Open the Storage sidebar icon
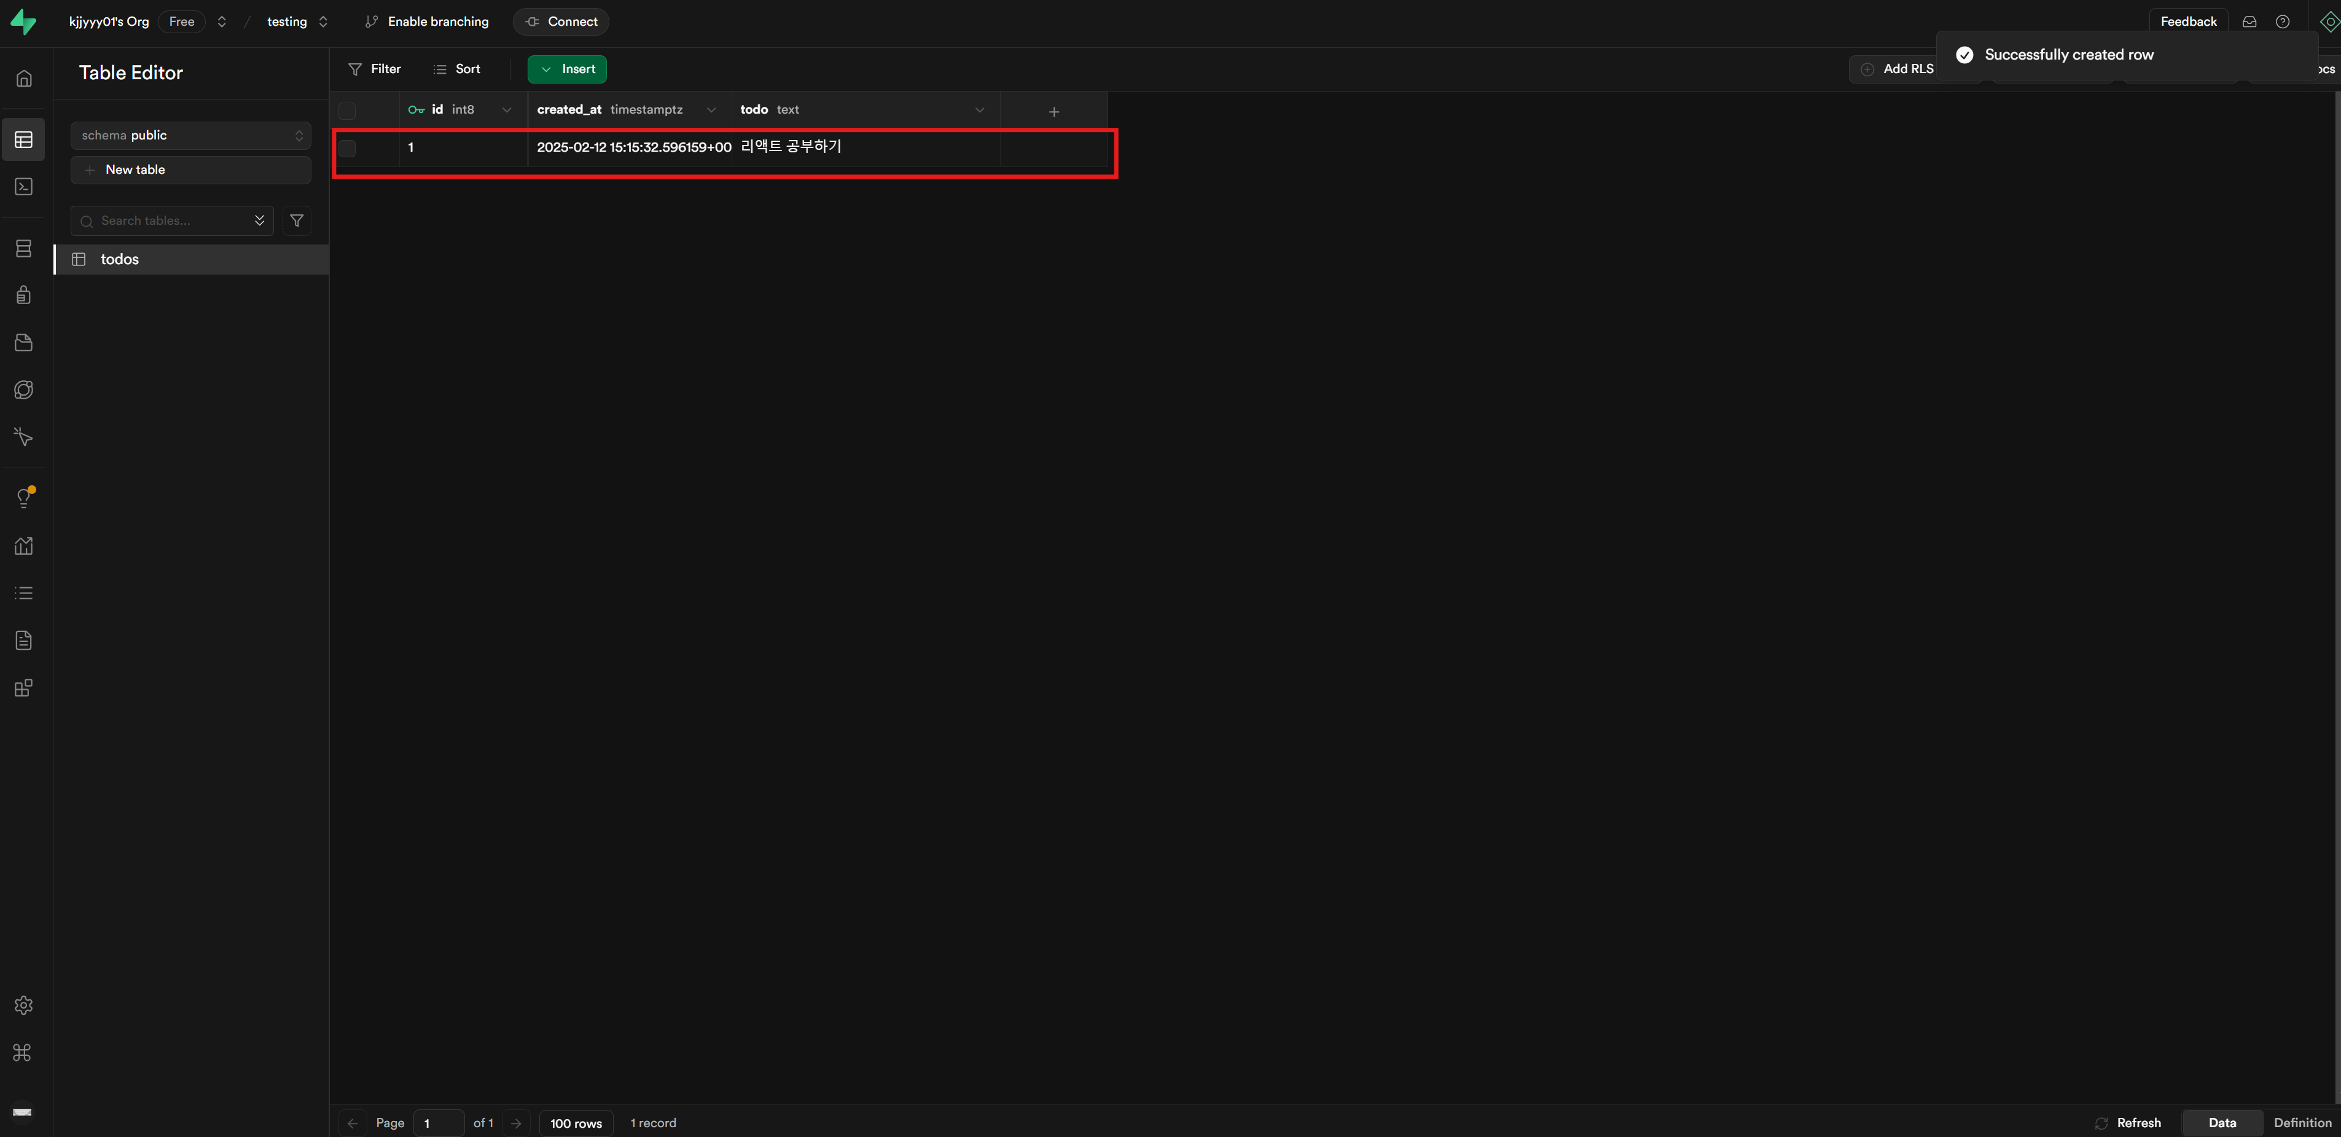2341x1137 pixels. click(x=23, y=343)
